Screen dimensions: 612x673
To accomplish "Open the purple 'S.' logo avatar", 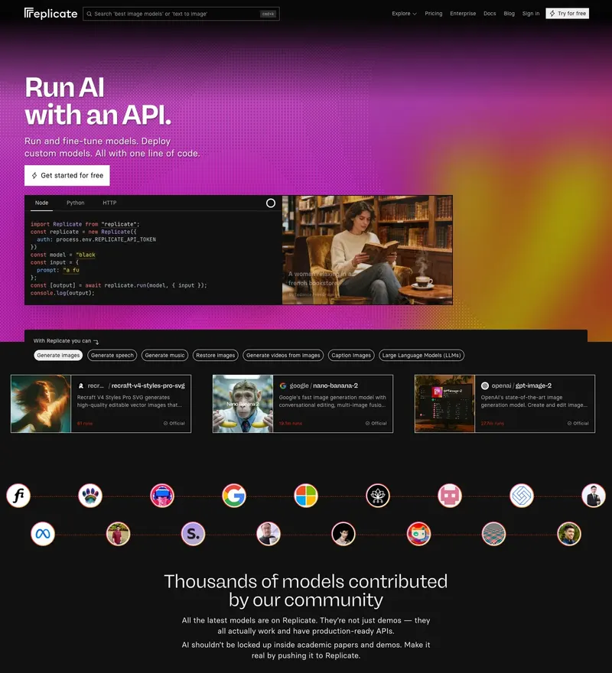I will coord(194,534).
